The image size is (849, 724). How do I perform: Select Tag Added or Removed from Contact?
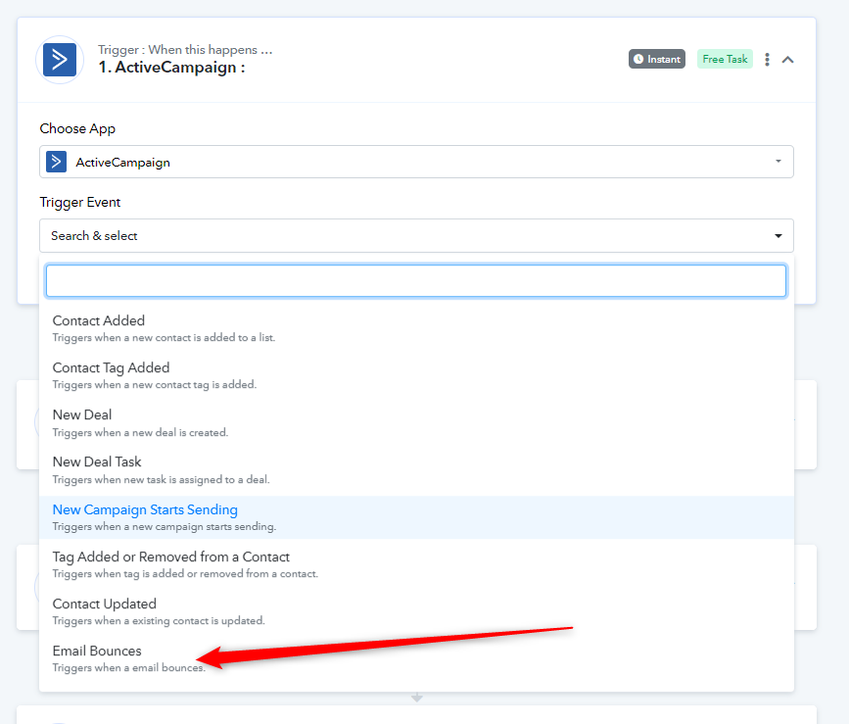click(x=416, y=564)
